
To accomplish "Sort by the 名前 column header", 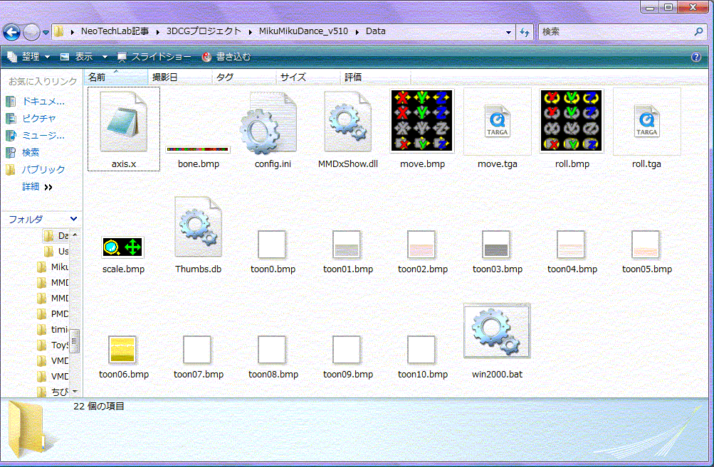I will pos(115,77).
